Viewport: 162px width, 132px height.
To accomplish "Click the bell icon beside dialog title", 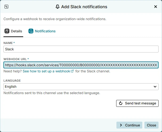I will pos(58,7).
